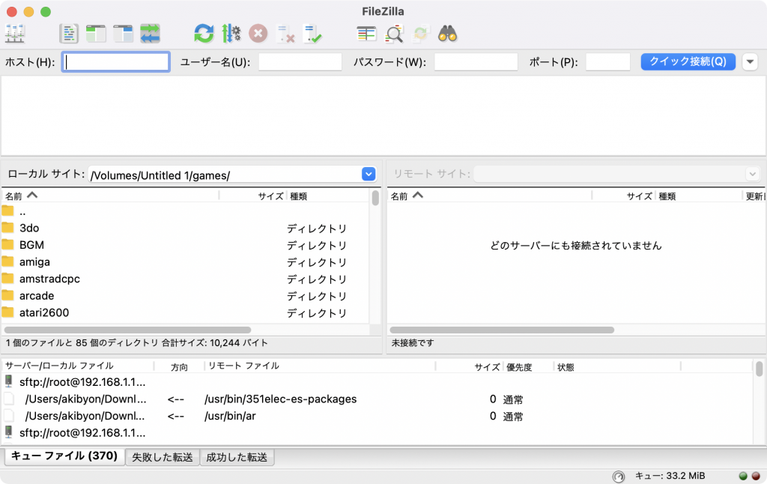Sort remote pane by 種類 column
The image size is (767, 484).
[x=699, y=196]
